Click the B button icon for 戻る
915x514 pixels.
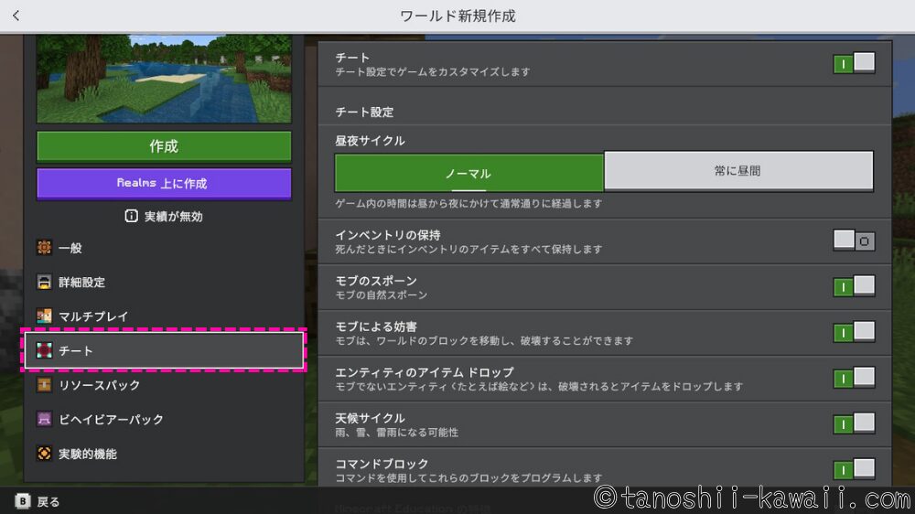[x=22, y=501]
